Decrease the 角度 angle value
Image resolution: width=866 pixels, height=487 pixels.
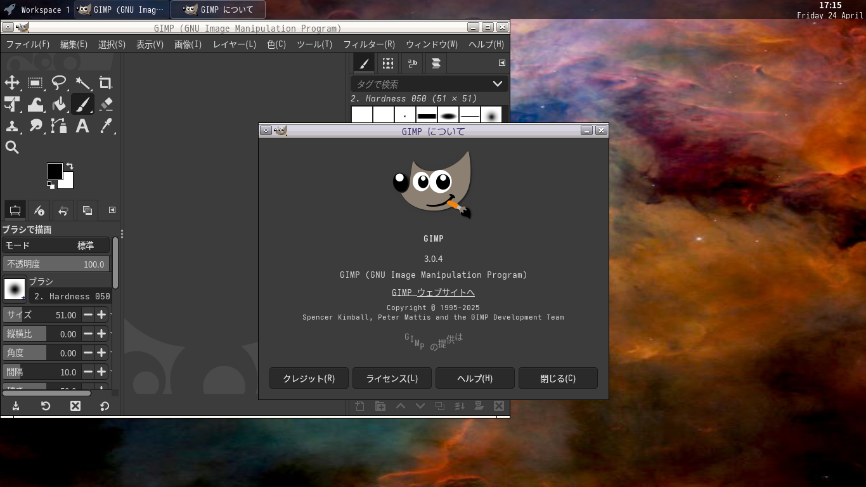click(88, 353)
